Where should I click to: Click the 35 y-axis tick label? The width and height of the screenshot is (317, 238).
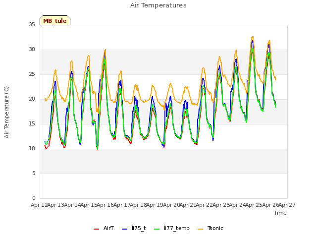point(32,24)
